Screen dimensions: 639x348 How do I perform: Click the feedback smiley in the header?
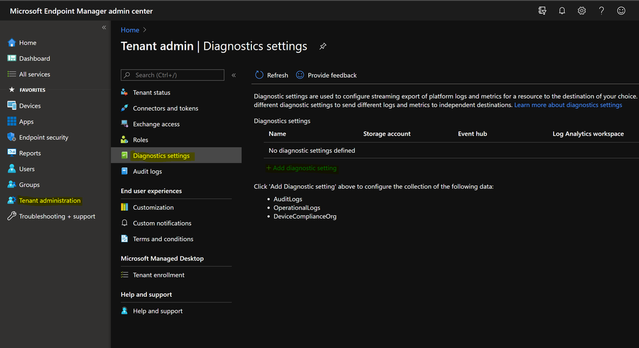click(621, 11)
